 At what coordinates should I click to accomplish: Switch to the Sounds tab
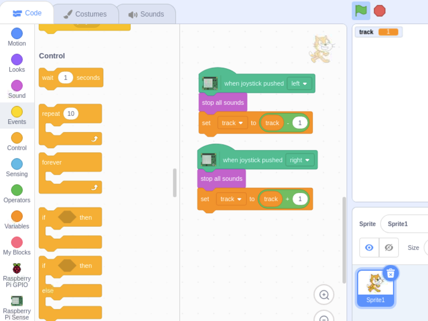(146, 14)
